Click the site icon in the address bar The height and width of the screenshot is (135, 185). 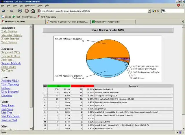coord(39,11)
